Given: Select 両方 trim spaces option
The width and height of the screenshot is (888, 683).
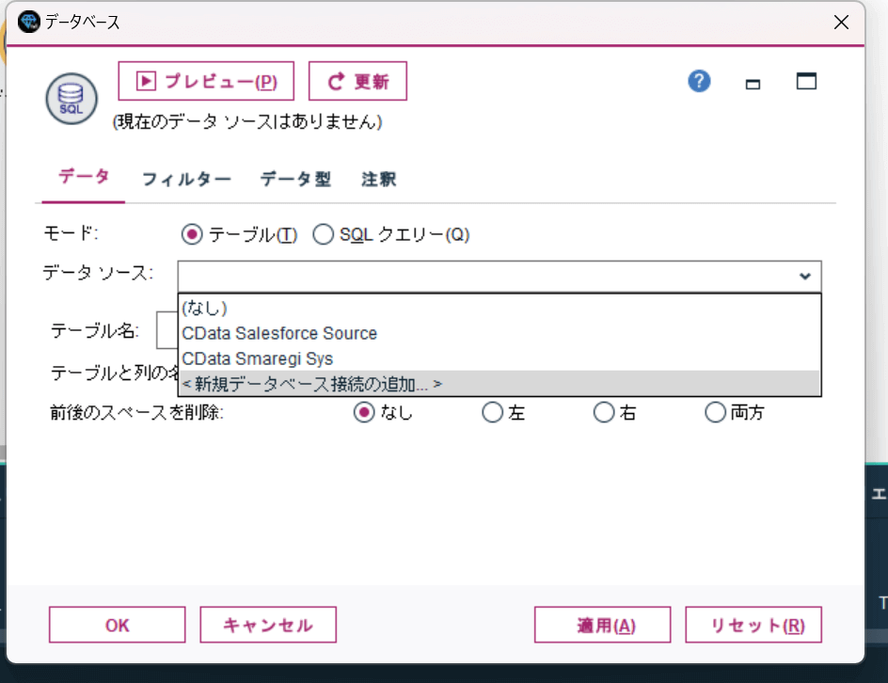Looking at the screenshot, I should (x=716, y=412).
